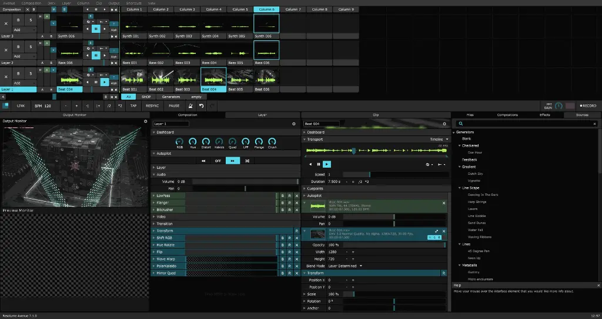Open the clip panel settings gear
The height and width of the screenshot is (319, 602).
[445, 124]
